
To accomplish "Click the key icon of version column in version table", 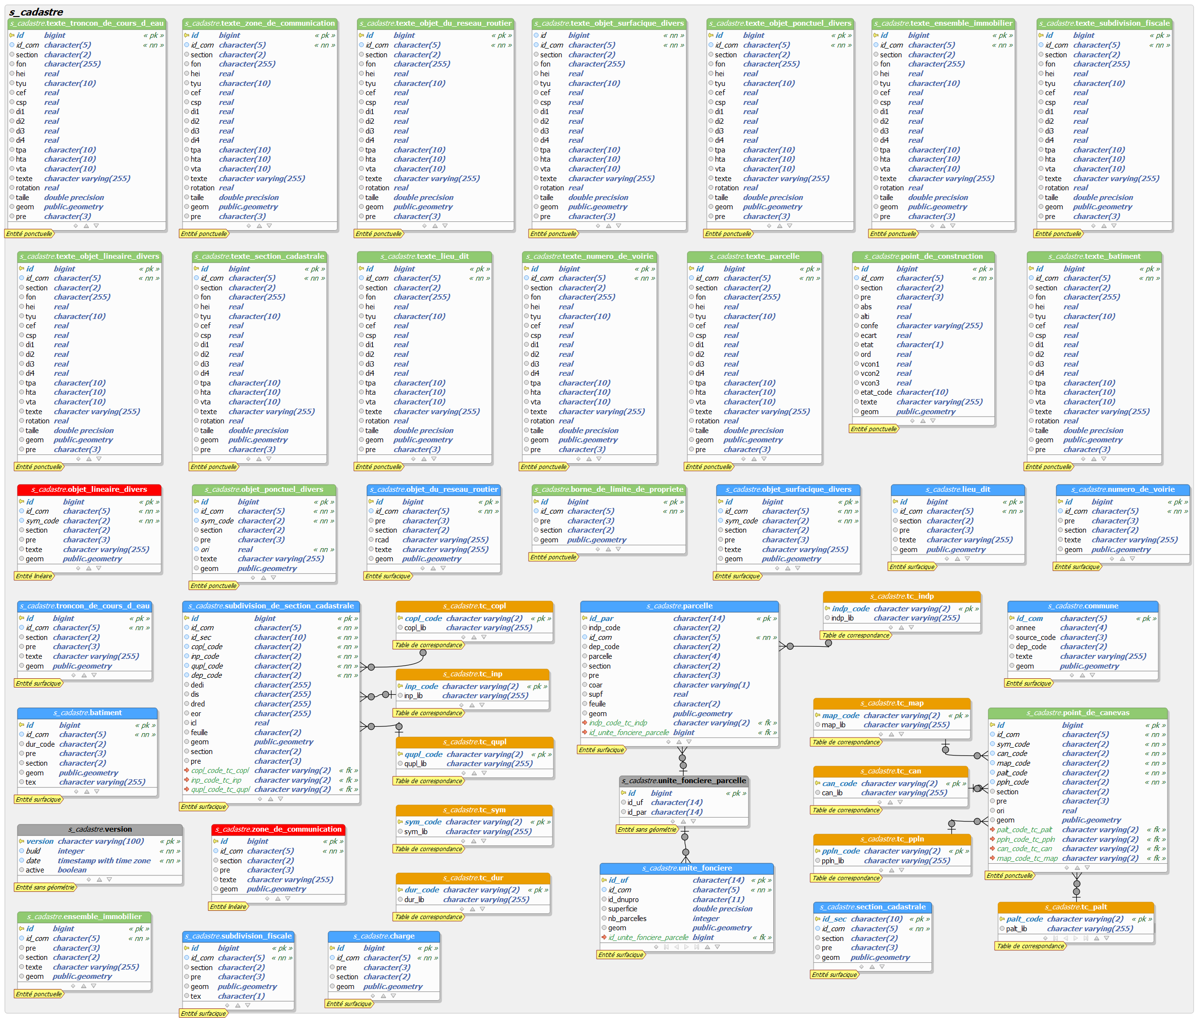I will (x=21, y=841).
